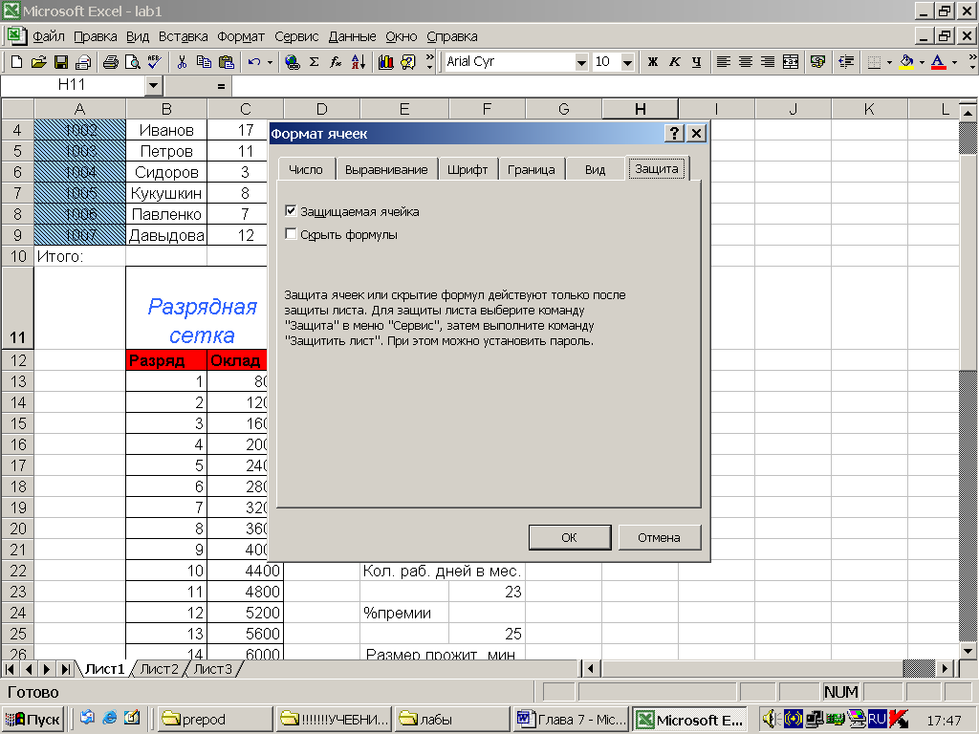The width and height of the screenshot is (979, 734).
Task: Open the font size 10 dropdown
Action: click(x=627, y=62)
